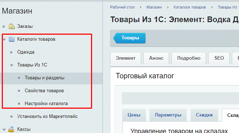The image size is (239, 133).
Task: Click the bullet beside Установить из Маркетплейс
Action: click(11, 117)
